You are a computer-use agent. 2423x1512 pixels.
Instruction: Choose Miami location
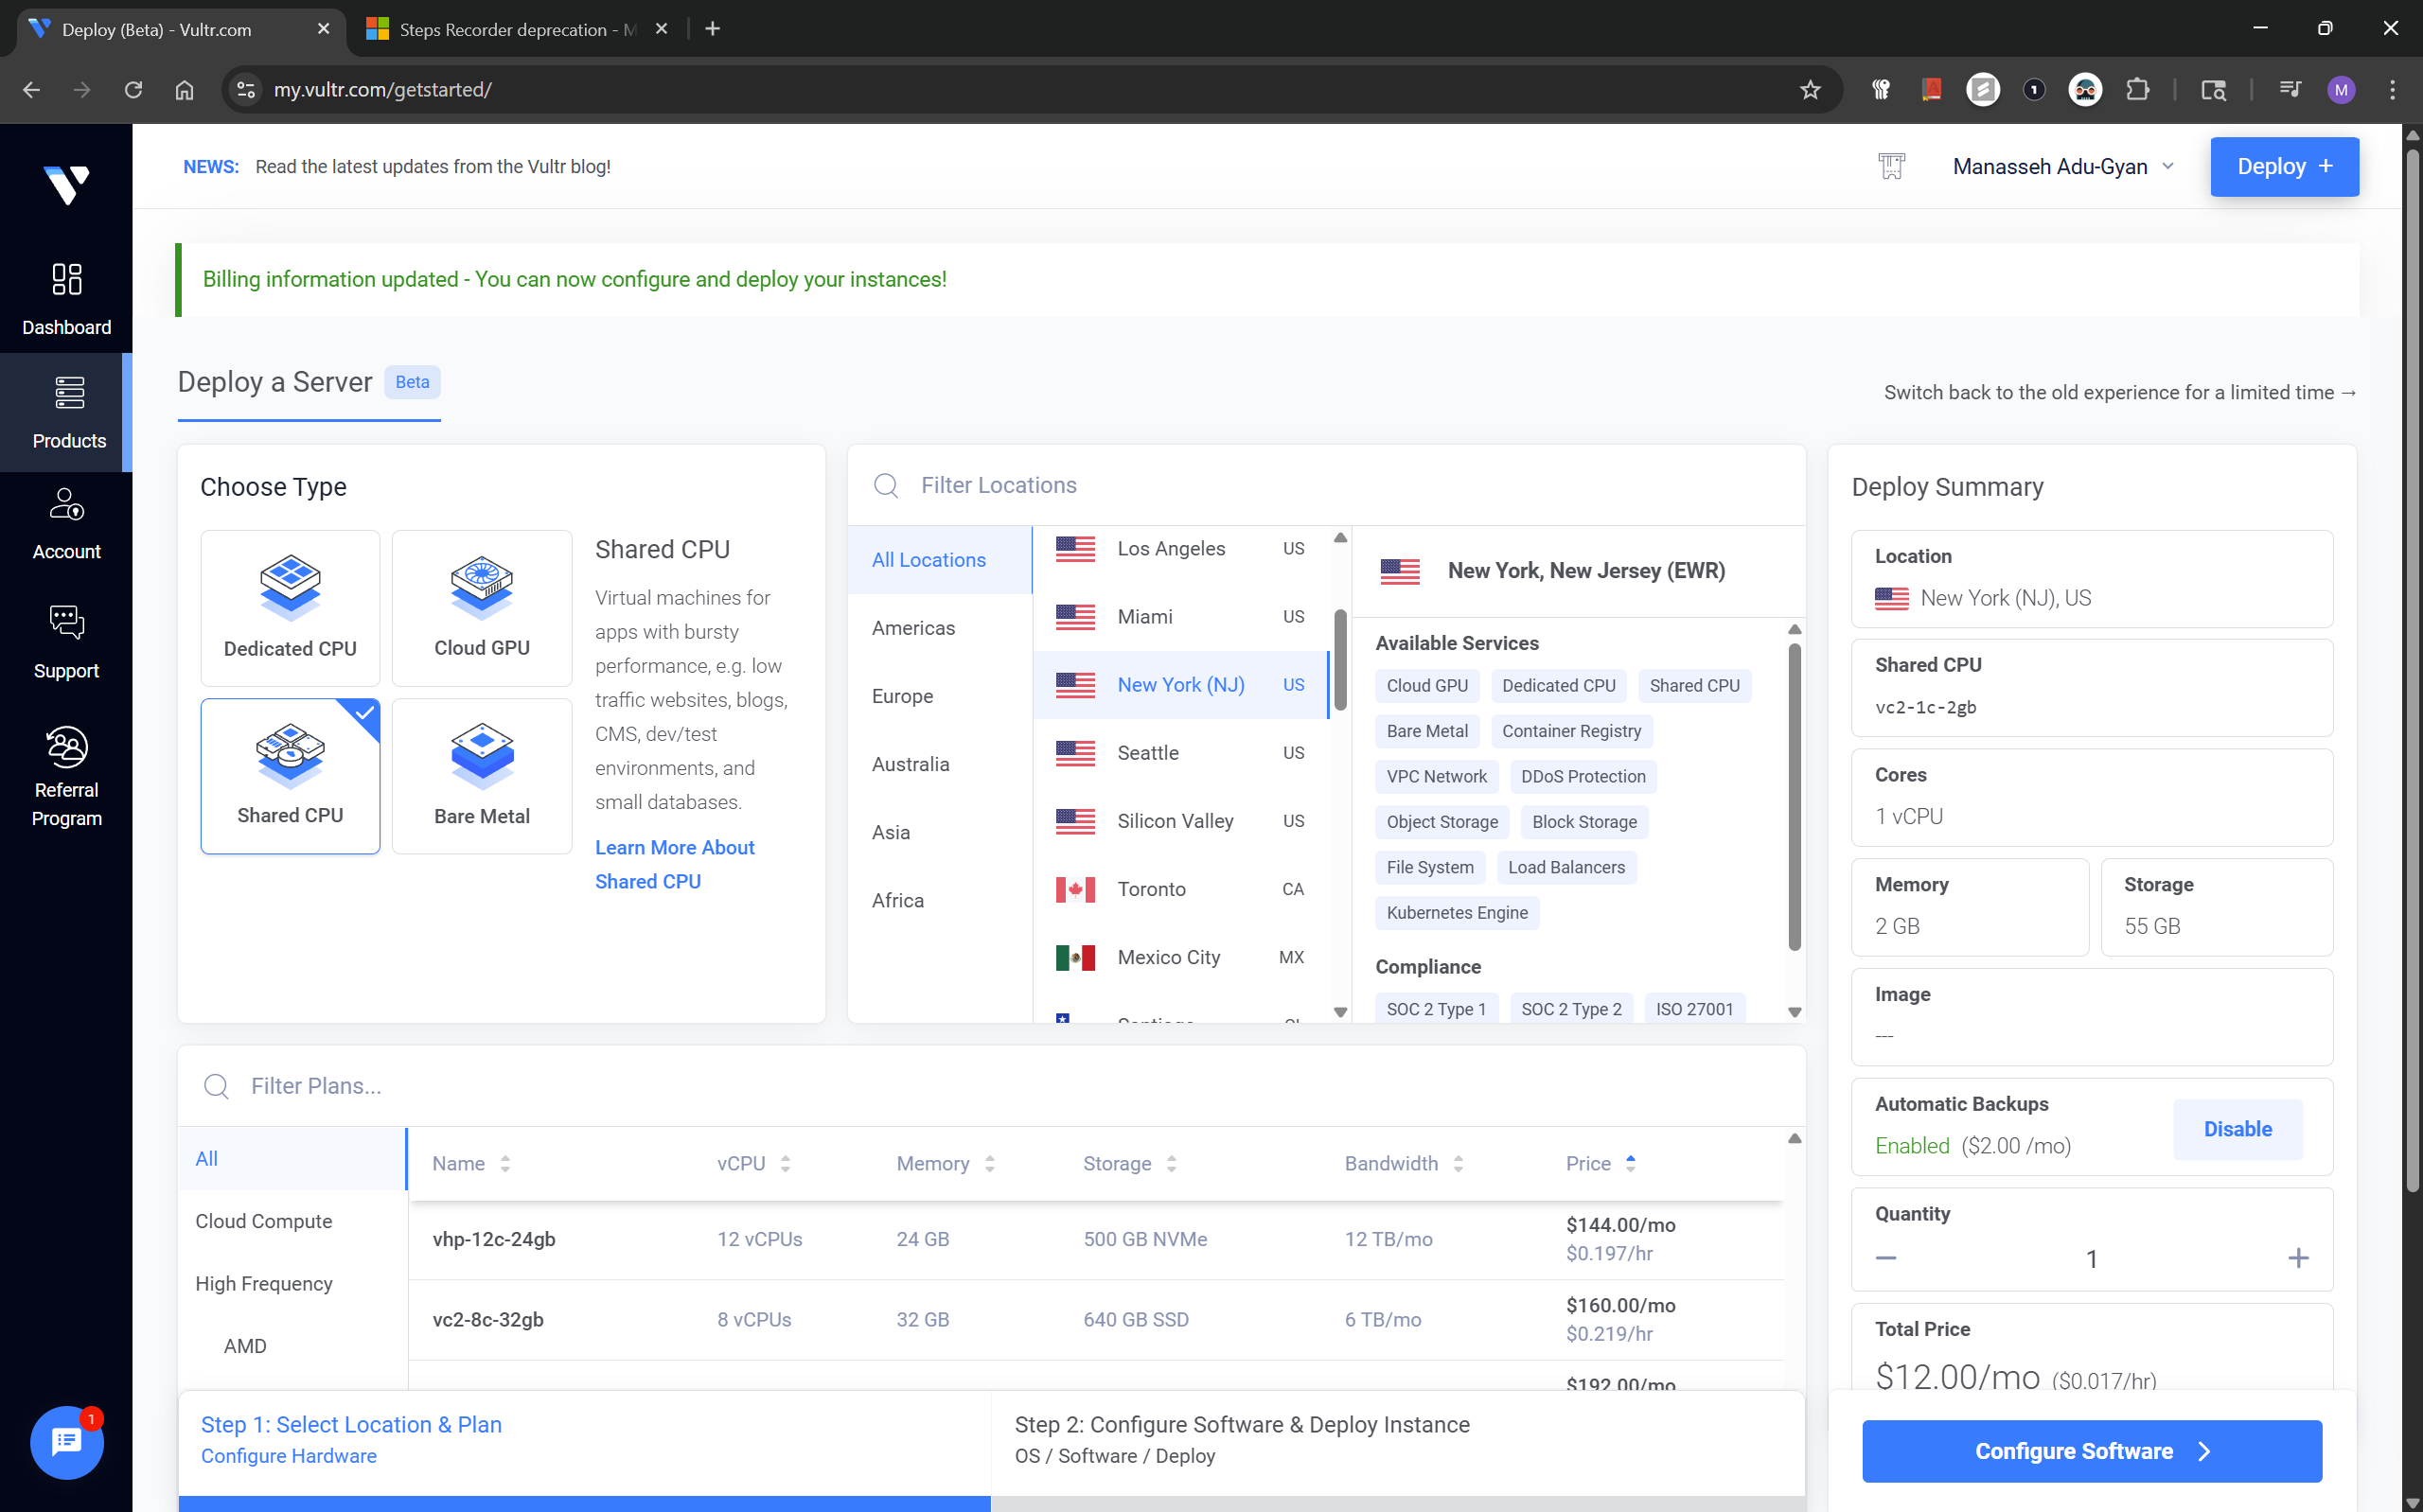1181,617
